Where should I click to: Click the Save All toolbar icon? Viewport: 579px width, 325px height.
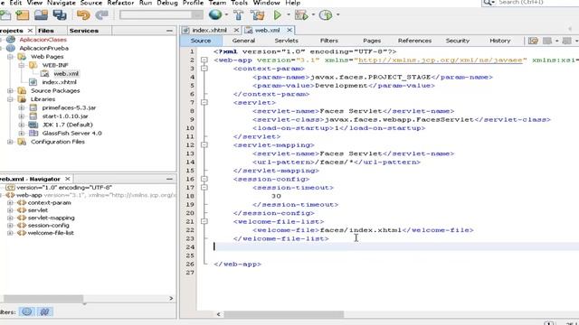click(x=60, y=15)
